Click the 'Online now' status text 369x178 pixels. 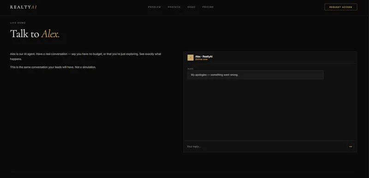[202, 59]
